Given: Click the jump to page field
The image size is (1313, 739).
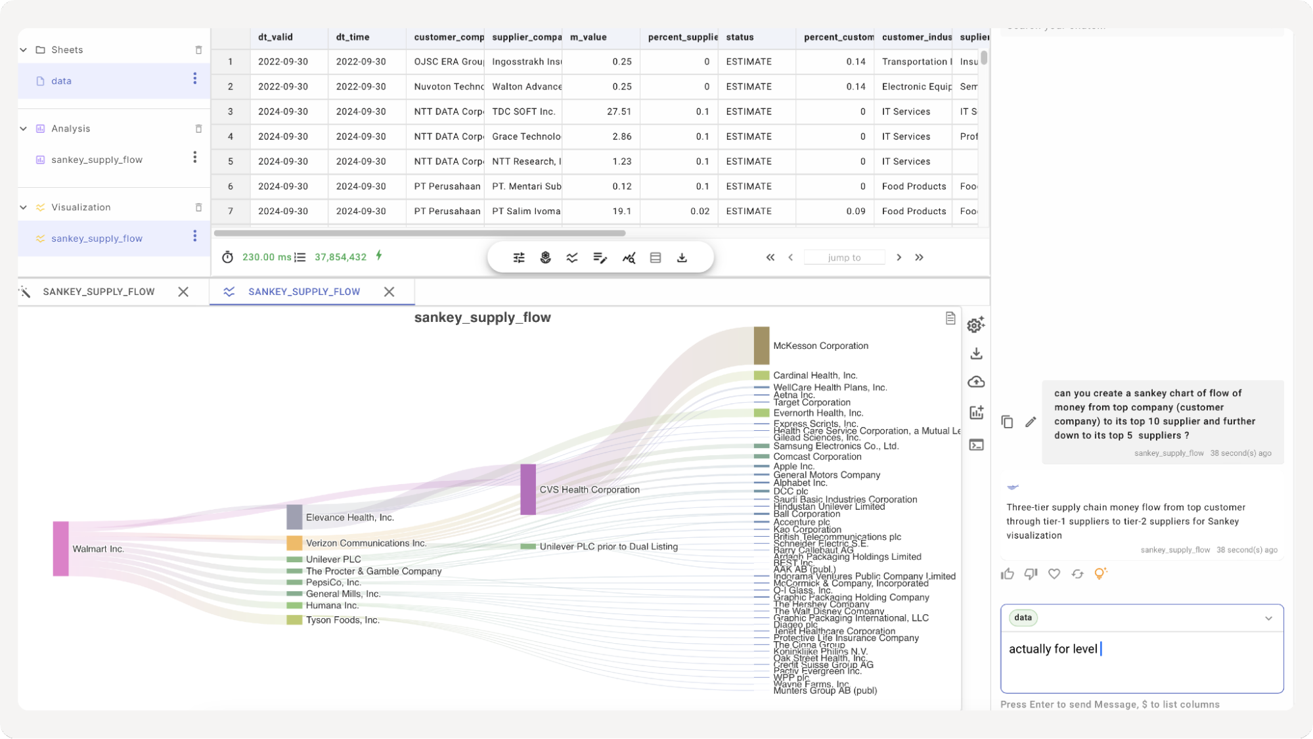Looking at the screenshot, I should pos(844,258).
